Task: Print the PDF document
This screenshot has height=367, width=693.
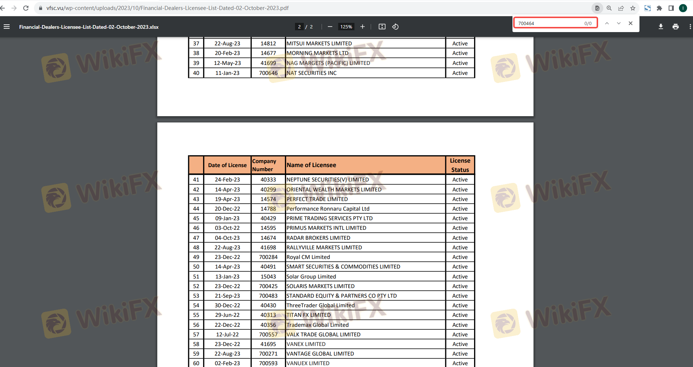Action: pyautogui.click(x=676, y=27)
